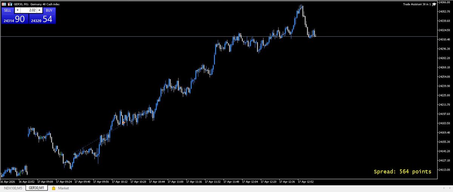The height and width of the screenshot is (192, 453).
Task: Click price level 24197.68 on the scale
Action: (x=445, y=114)
